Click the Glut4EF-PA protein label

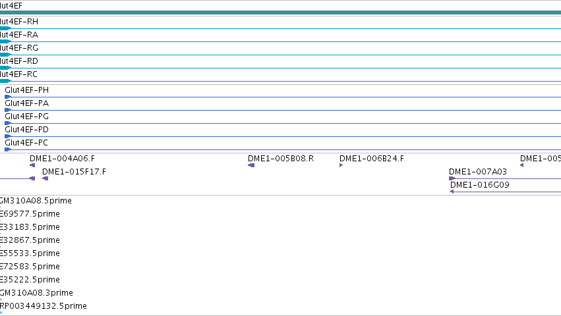pos(27,103)
